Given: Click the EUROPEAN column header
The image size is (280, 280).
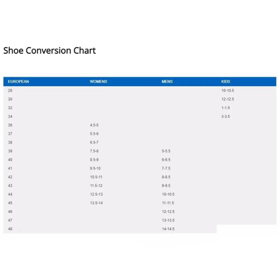Looking at the screenshot, I should [x=18, y=82].
